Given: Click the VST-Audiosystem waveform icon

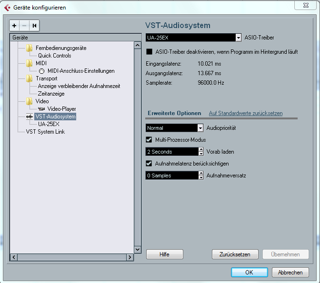Looking at the screenshot, I should (x=30, y=117).
